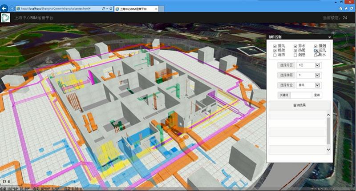Image resolution: width=356 pixels, height=191 pixels.
Task: Toggle the 桥架 checkbox
Action: (275, 51)
